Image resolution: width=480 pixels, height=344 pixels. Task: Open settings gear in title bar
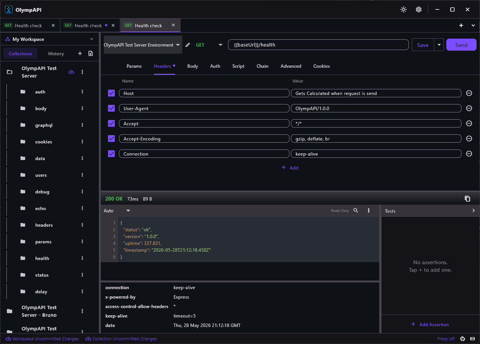419,9
